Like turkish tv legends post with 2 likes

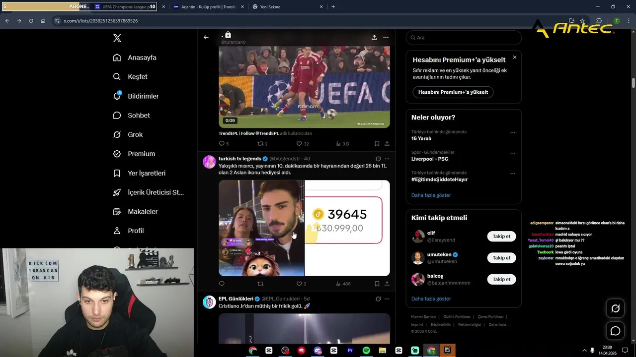coord(299,284)
